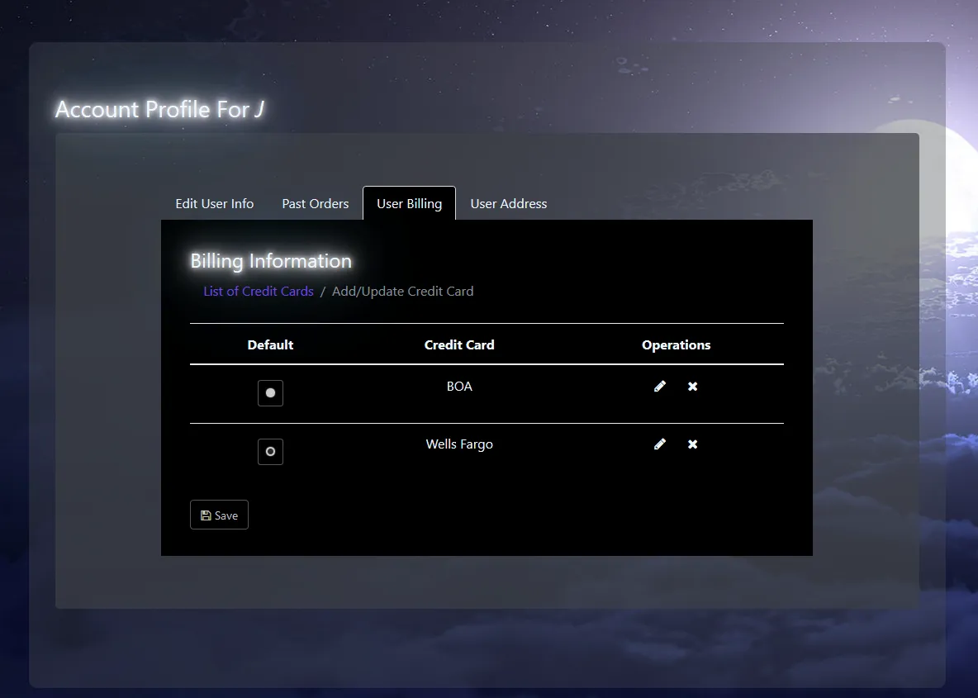The width and height of the screenshot is (978, 698).
Task: Open the Edit User Info tab
Action: point(215,203)
